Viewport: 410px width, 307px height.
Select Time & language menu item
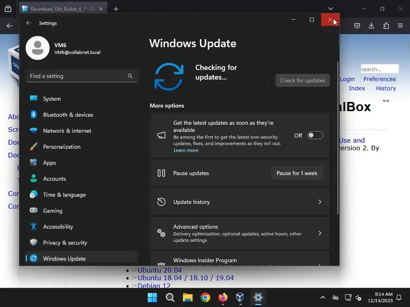tap(82, 195)
